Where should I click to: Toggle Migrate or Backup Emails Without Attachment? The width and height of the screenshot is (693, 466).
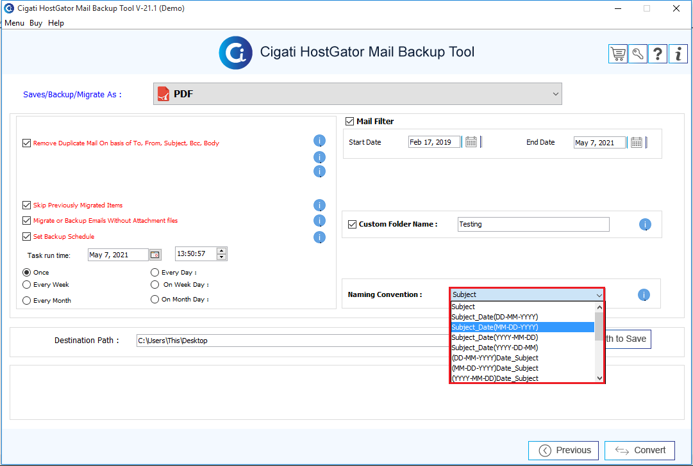pos(26,221)
